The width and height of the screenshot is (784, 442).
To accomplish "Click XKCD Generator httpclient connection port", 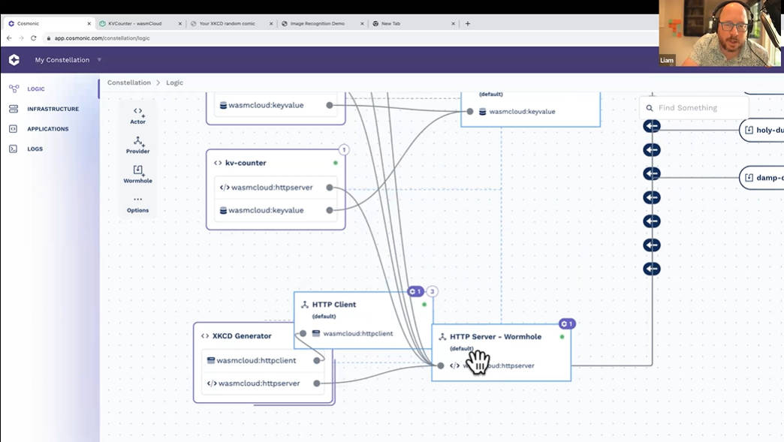I will pos(316,360).
